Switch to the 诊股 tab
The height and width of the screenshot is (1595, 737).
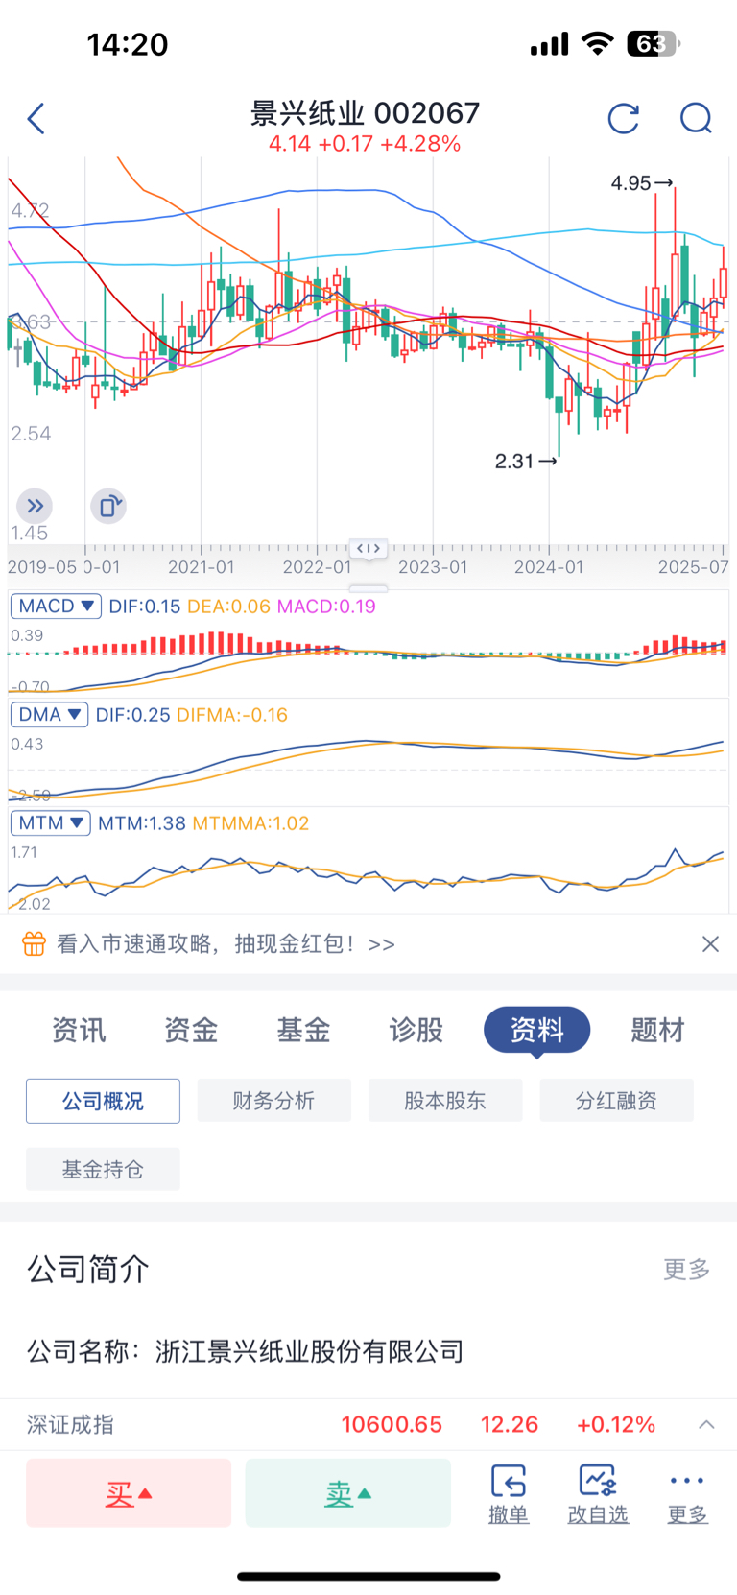click(x=416, y=1031)
